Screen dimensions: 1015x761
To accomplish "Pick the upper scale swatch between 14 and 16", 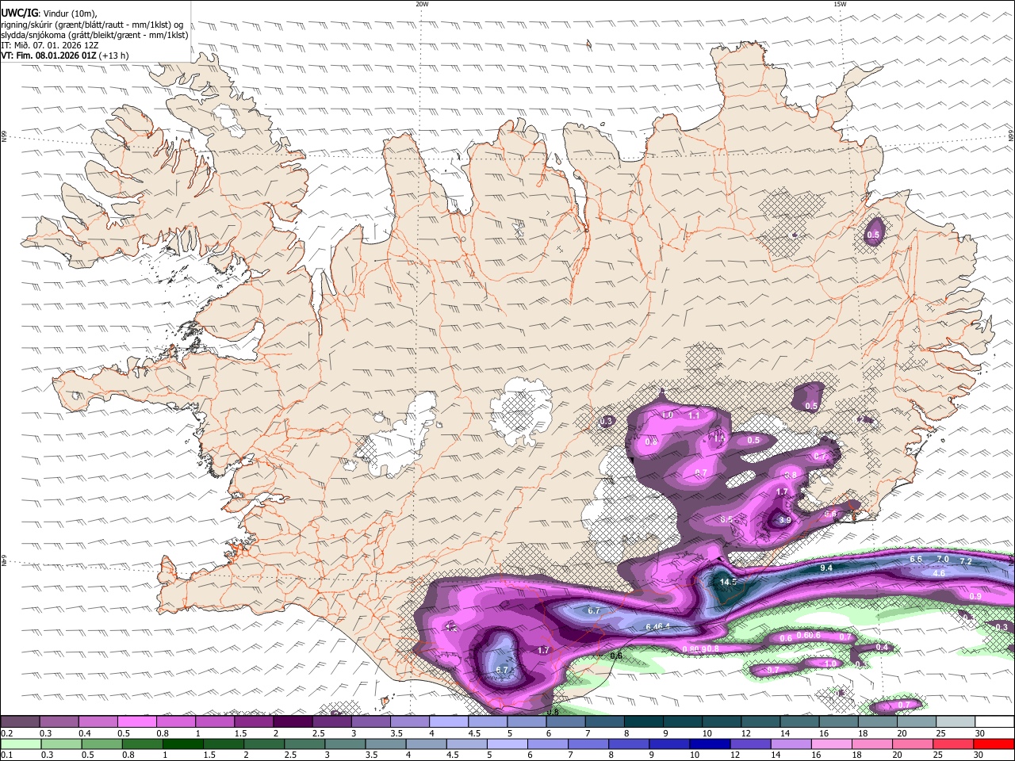I will 799,722.
